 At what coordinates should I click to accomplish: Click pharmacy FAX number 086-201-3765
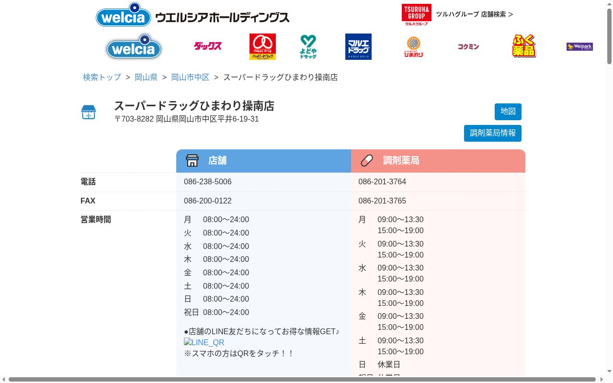click(382, 201)
